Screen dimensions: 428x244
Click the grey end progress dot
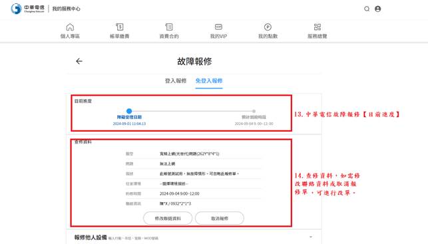click(254, 111)
